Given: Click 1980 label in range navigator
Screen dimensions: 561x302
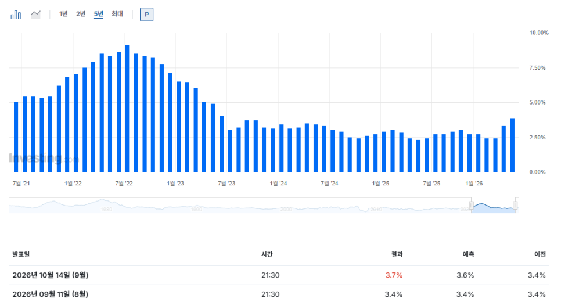Looking at the screenshot, I should (x=106, y=209).
